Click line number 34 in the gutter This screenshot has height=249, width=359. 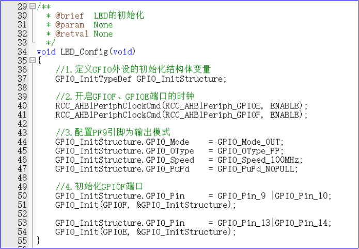[22, 52]
